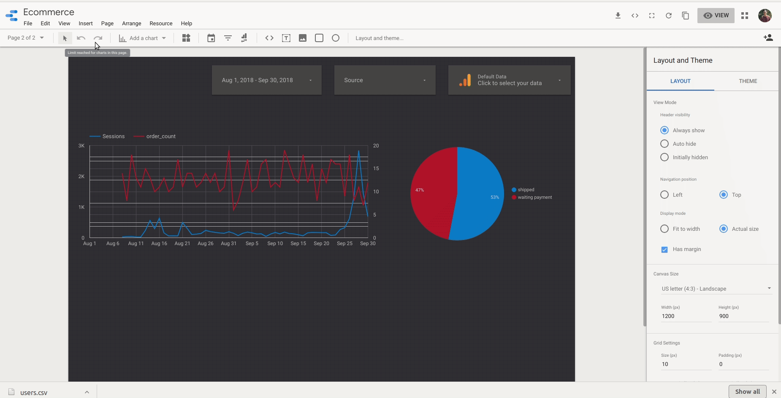The height and width of the screenshot is (398, 781).
Task: Open the Arrange menu
Action: click(x=132, y=24)
